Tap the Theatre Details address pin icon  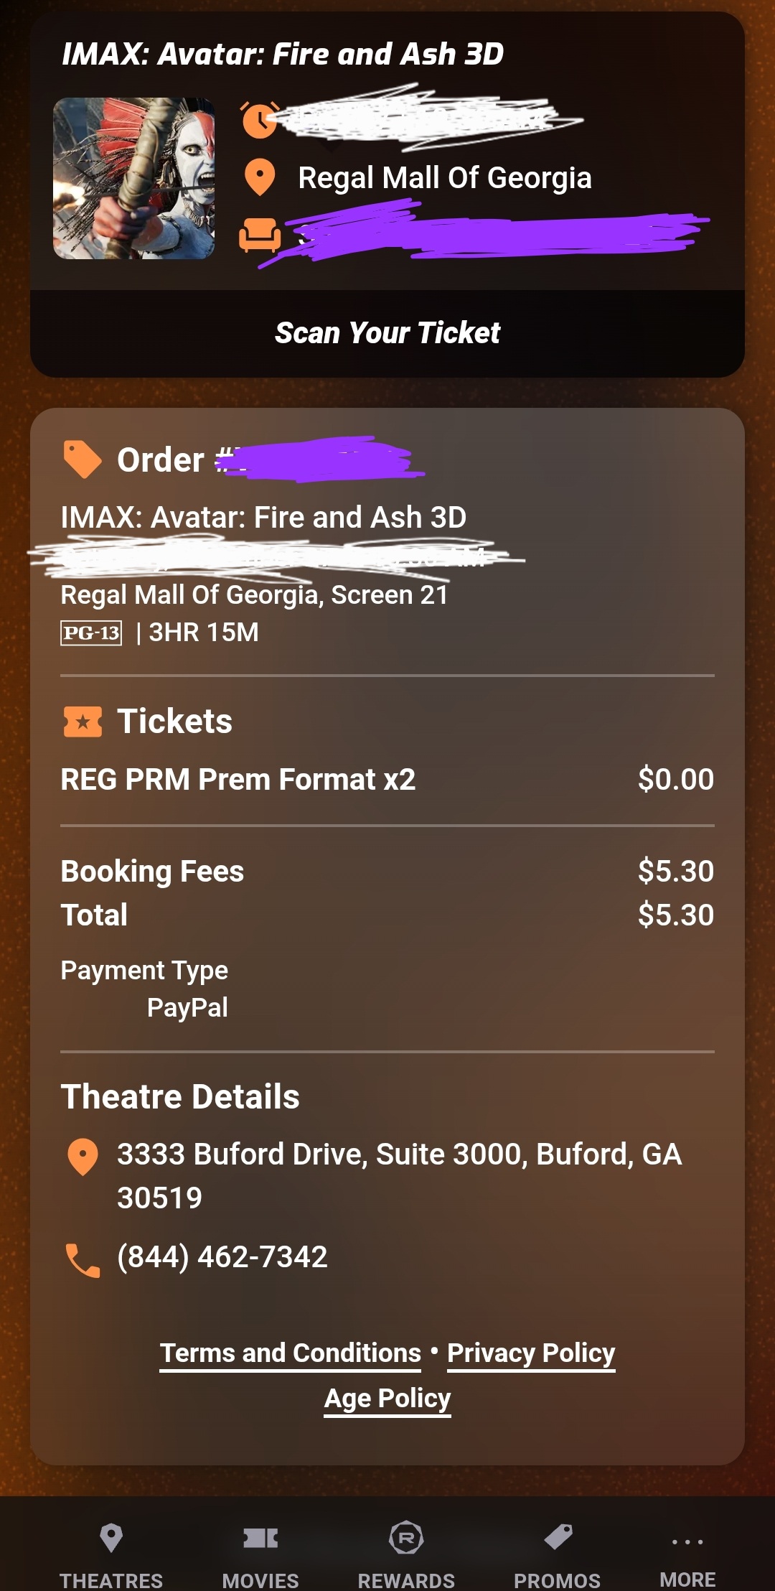click(x=83, y=1157)
